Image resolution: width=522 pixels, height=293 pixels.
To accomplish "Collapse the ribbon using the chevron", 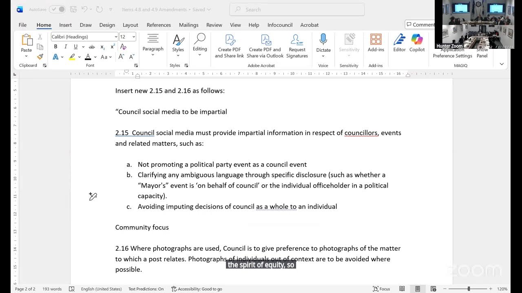I will 502,64.
